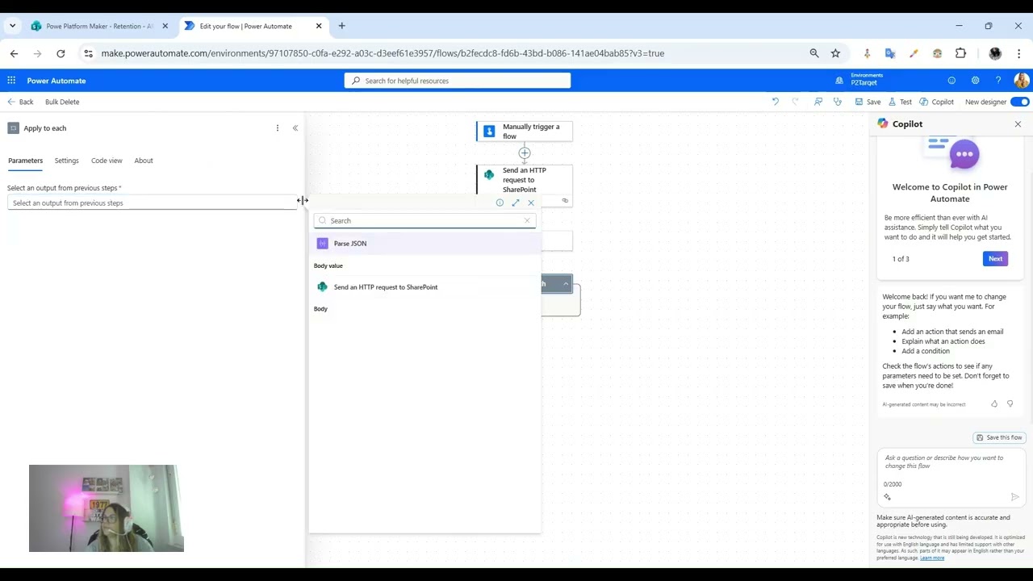Open Copilot from the toolbar
This screenshot has height=581, width=1033.
click(936, 102)
